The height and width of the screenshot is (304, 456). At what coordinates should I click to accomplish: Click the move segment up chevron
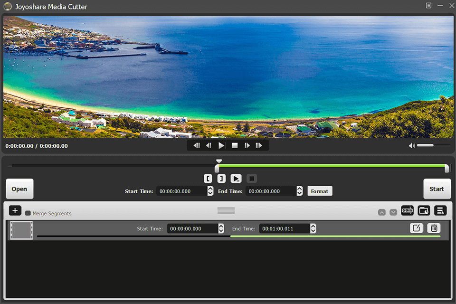pos(382,212)
